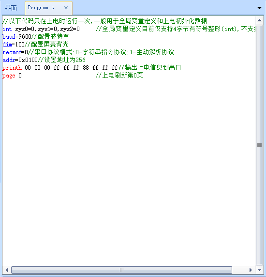Click the comment 上电刷新第0页
The image size is (266, 277).
[119, 76]
